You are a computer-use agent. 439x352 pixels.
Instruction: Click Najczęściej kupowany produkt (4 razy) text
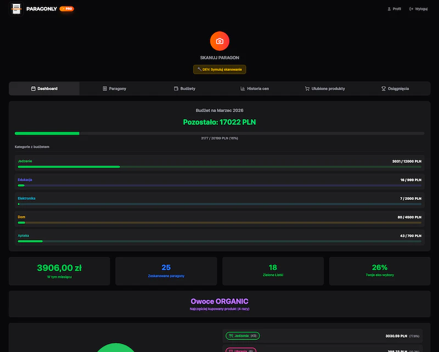click(x=219, y=309)
